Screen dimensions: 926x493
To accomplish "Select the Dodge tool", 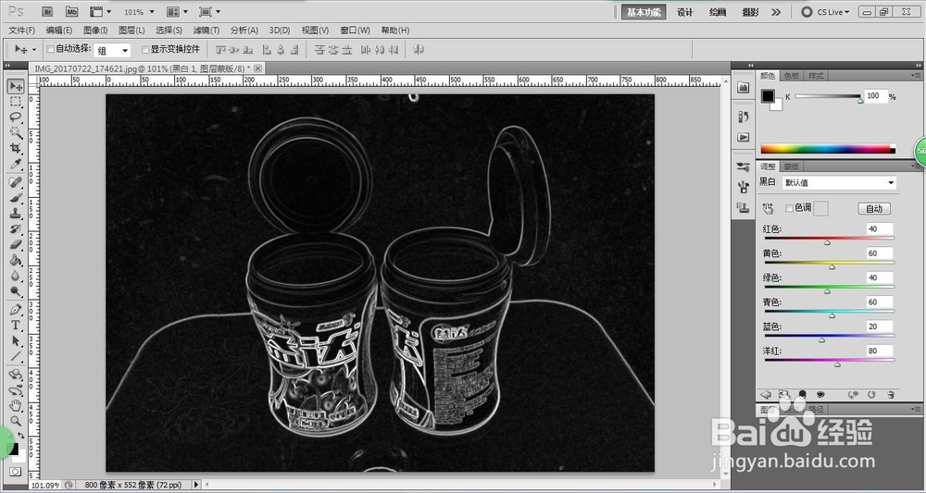I will 16,291.
